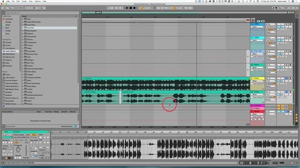The height and width of the screenshot is (168, 300).
Task: Expand the Delay folder
Action: point(23,49)
